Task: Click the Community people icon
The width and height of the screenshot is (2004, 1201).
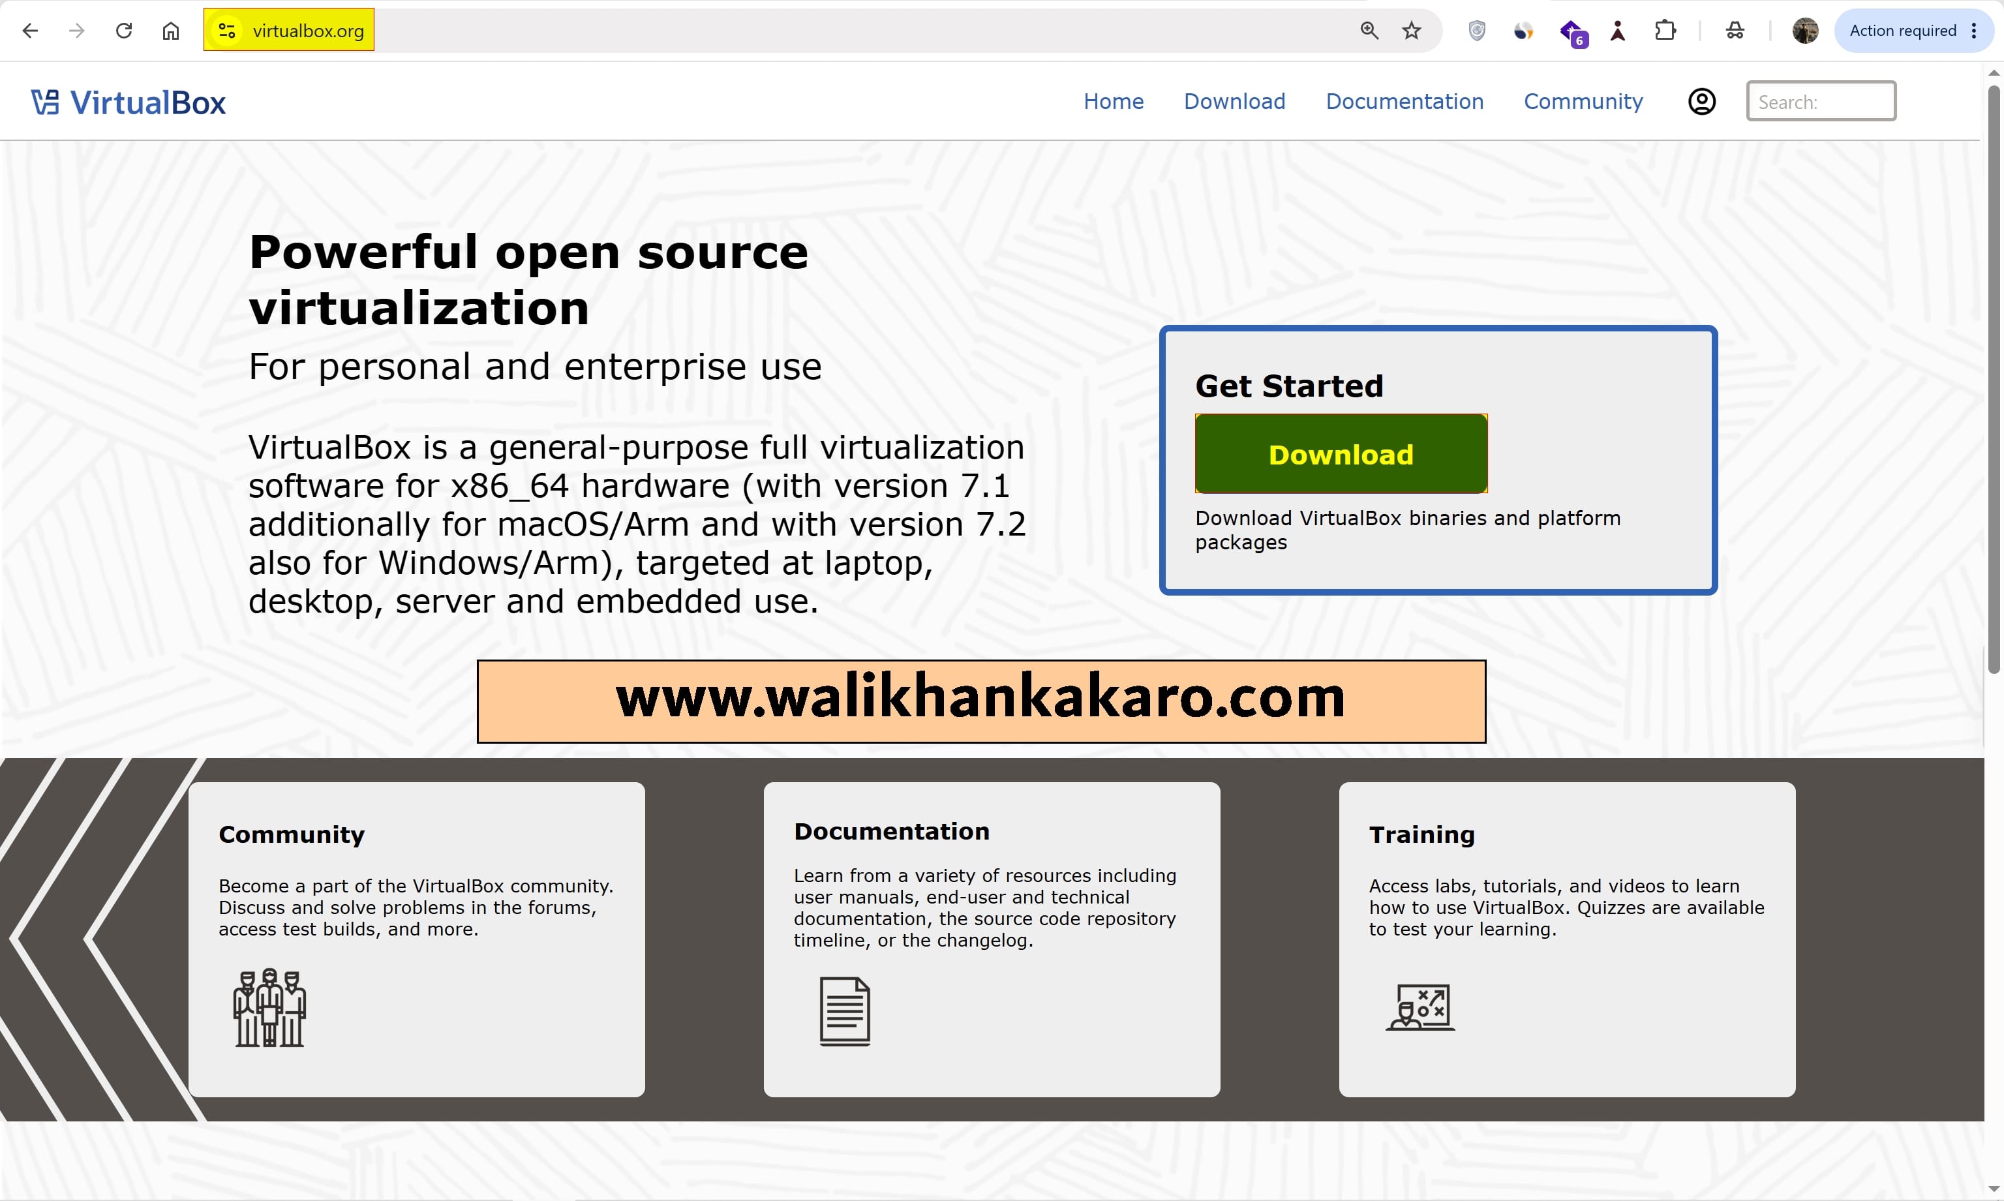Action: pyautogui.click(x=269, y=1008)
